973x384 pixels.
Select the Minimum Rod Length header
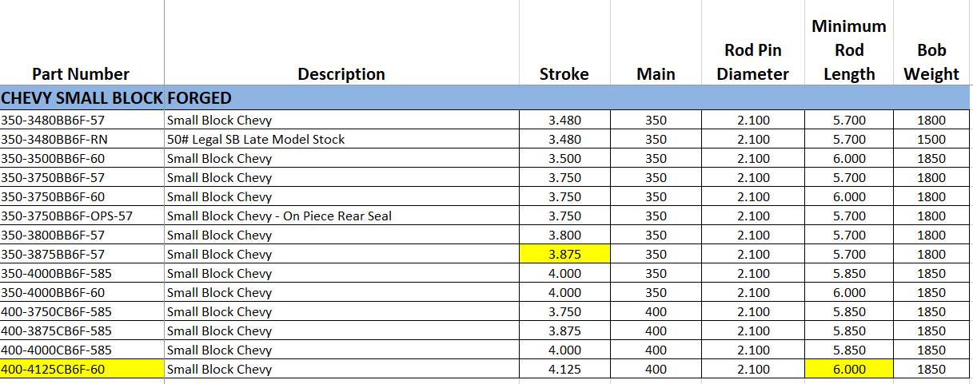point(848,50)
